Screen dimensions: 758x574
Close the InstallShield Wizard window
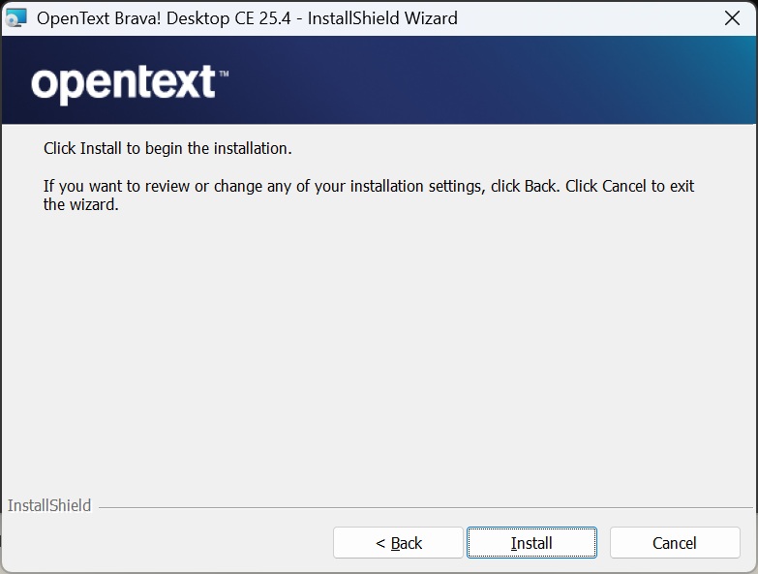point(732,17)
